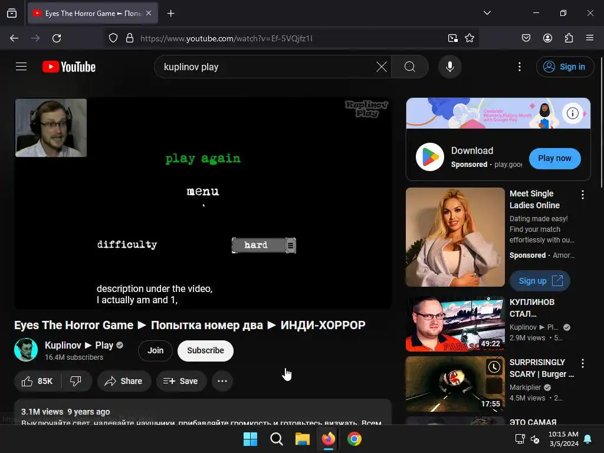Screen dimensions: 604x453
Task: Open the 17:55 Burger video thumbnail
Action: [455, 384]
